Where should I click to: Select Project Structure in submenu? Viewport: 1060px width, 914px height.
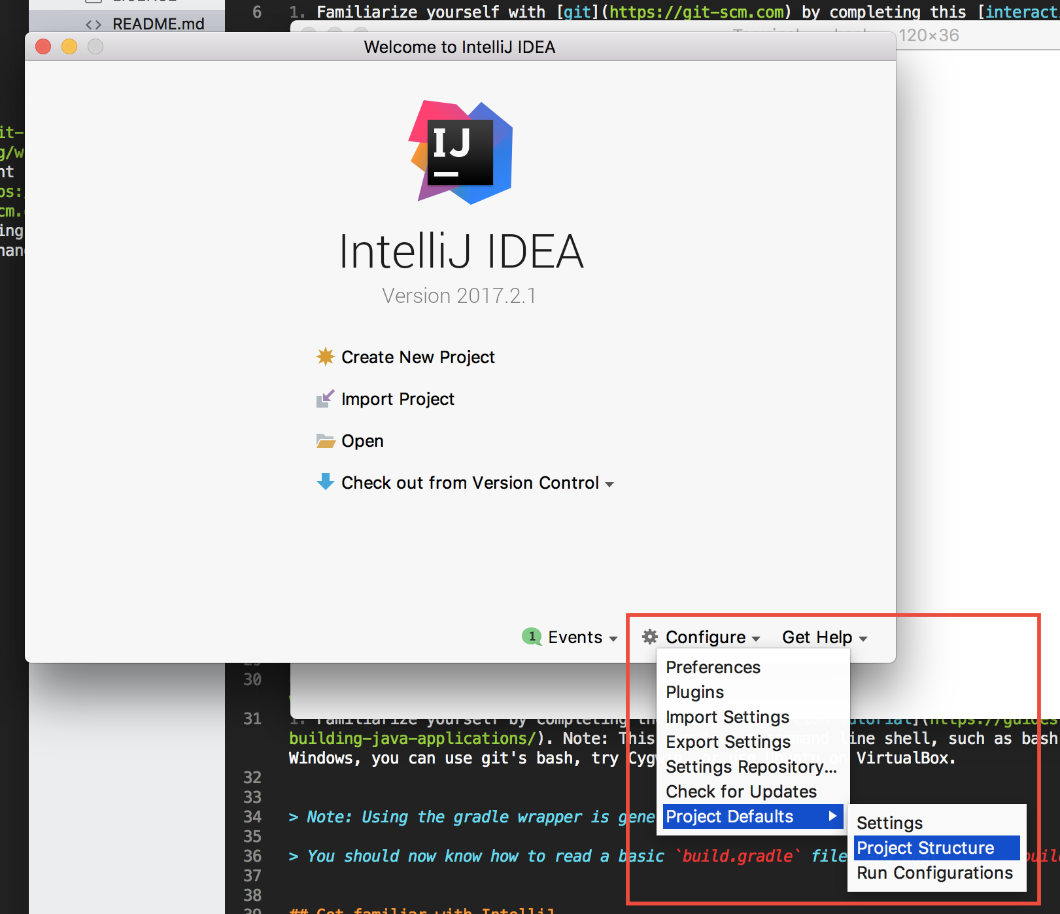[x=936, y=848]
